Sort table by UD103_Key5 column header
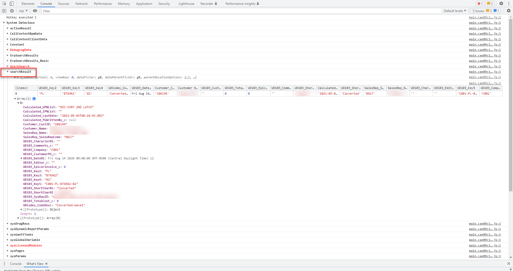This screenshot has width=513, height=271. click(468, 88)
